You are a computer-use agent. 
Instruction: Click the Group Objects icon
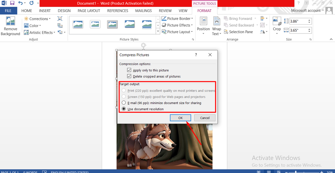pos(263,25)
